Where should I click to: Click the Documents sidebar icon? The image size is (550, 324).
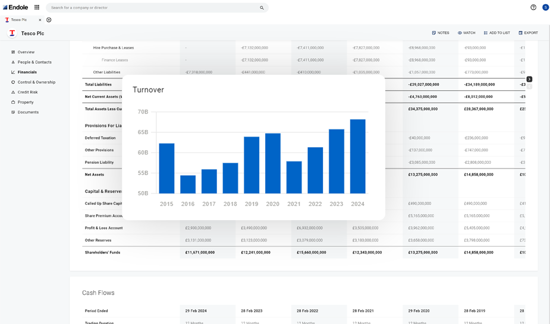13,112
